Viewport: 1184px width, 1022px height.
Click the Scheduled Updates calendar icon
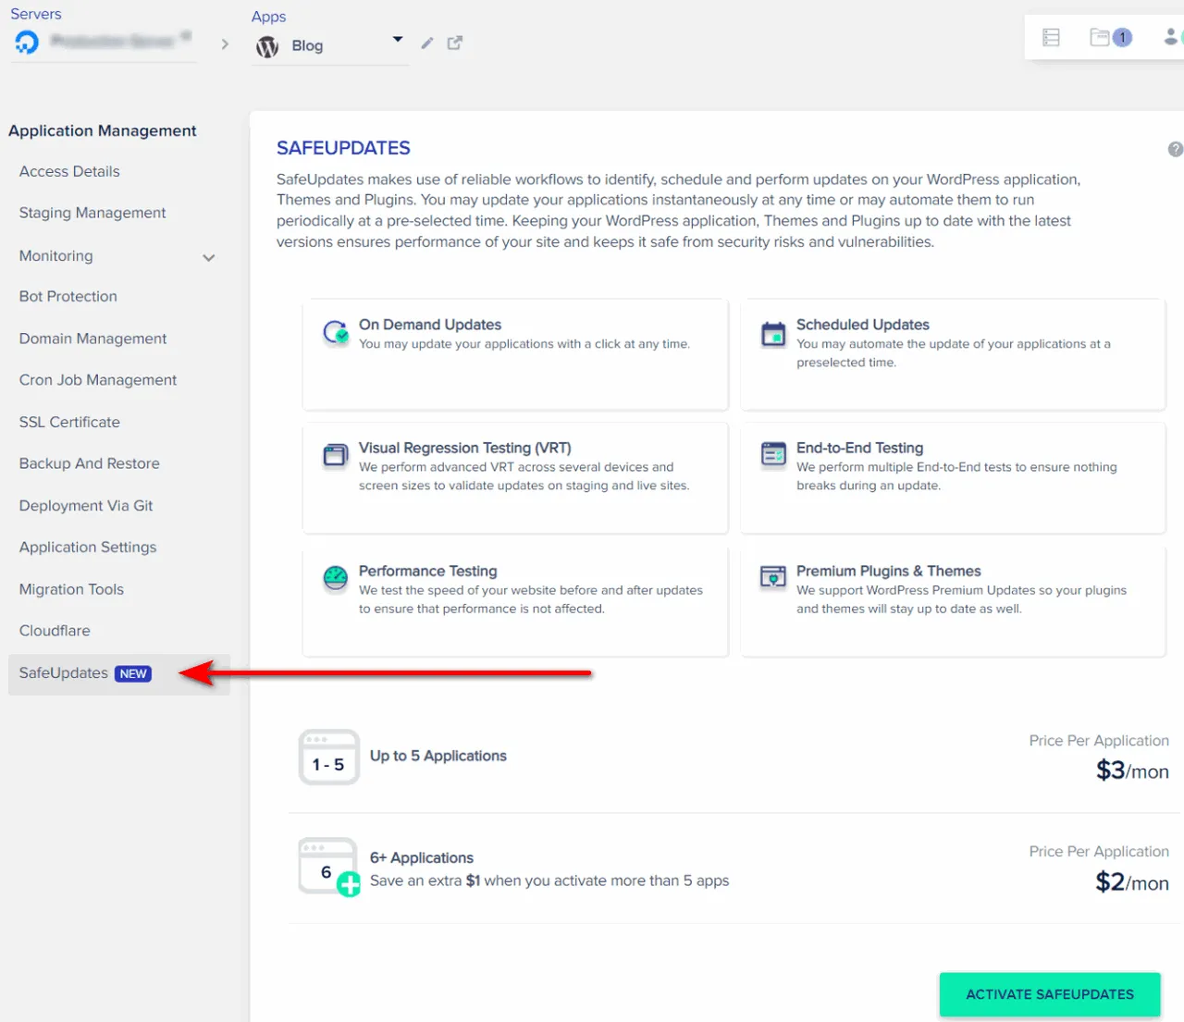tap(772, 333)
